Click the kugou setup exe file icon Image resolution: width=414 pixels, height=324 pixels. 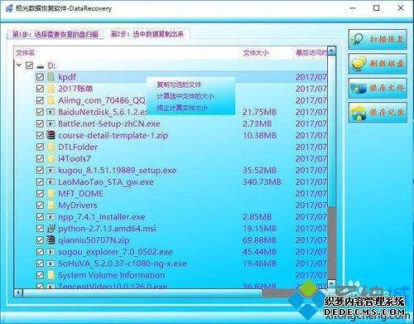pos(51,170)
